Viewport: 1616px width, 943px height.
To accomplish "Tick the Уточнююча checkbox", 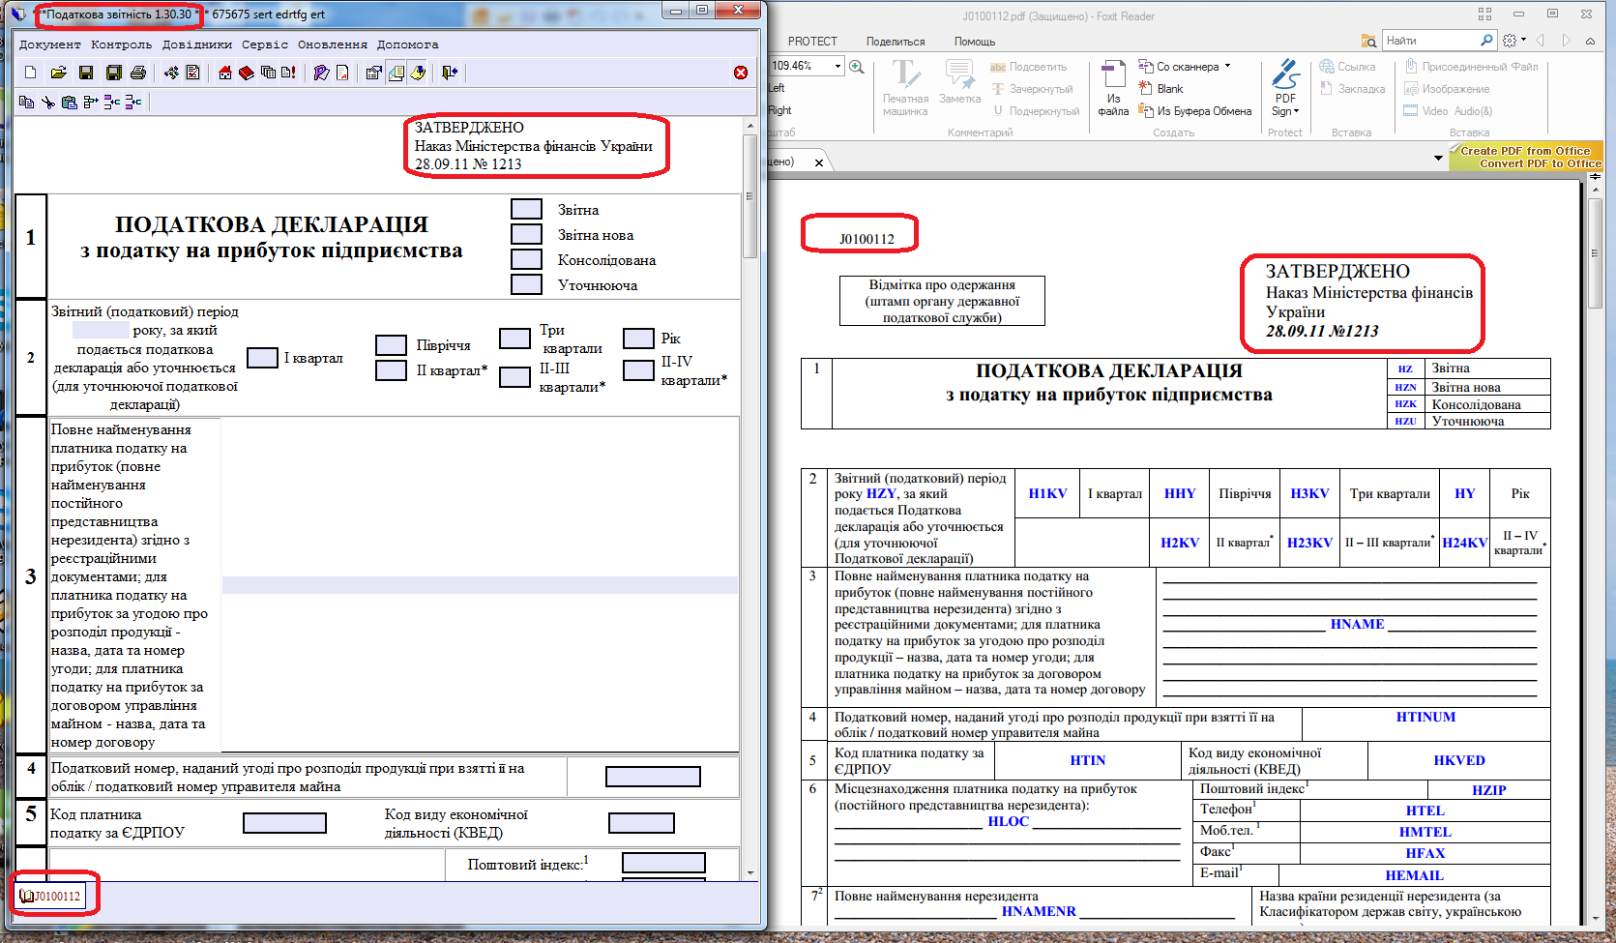I will pyautogui.click(x=526, y=285).
